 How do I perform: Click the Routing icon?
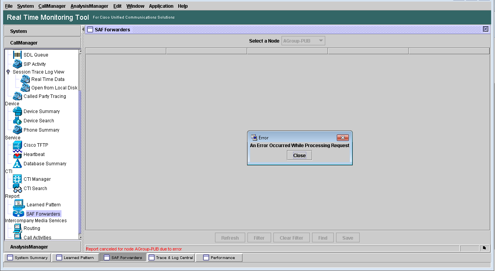[x=17, y=228]
